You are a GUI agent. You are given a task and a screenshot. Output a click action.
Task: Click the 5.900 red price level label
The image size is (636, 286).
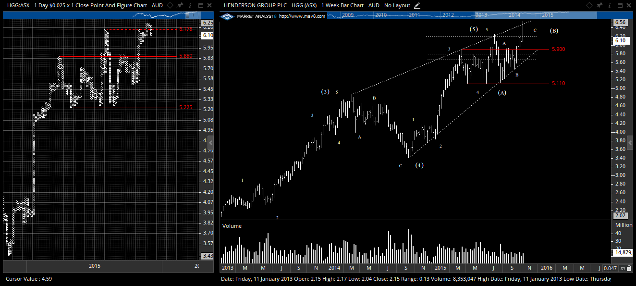pos(558,50)
